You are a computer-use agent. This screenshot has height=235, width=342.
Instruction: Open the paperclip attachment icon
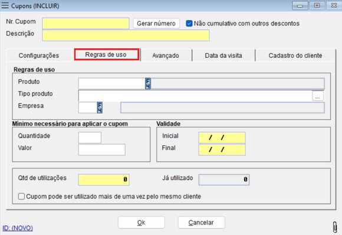coord(335,227)
